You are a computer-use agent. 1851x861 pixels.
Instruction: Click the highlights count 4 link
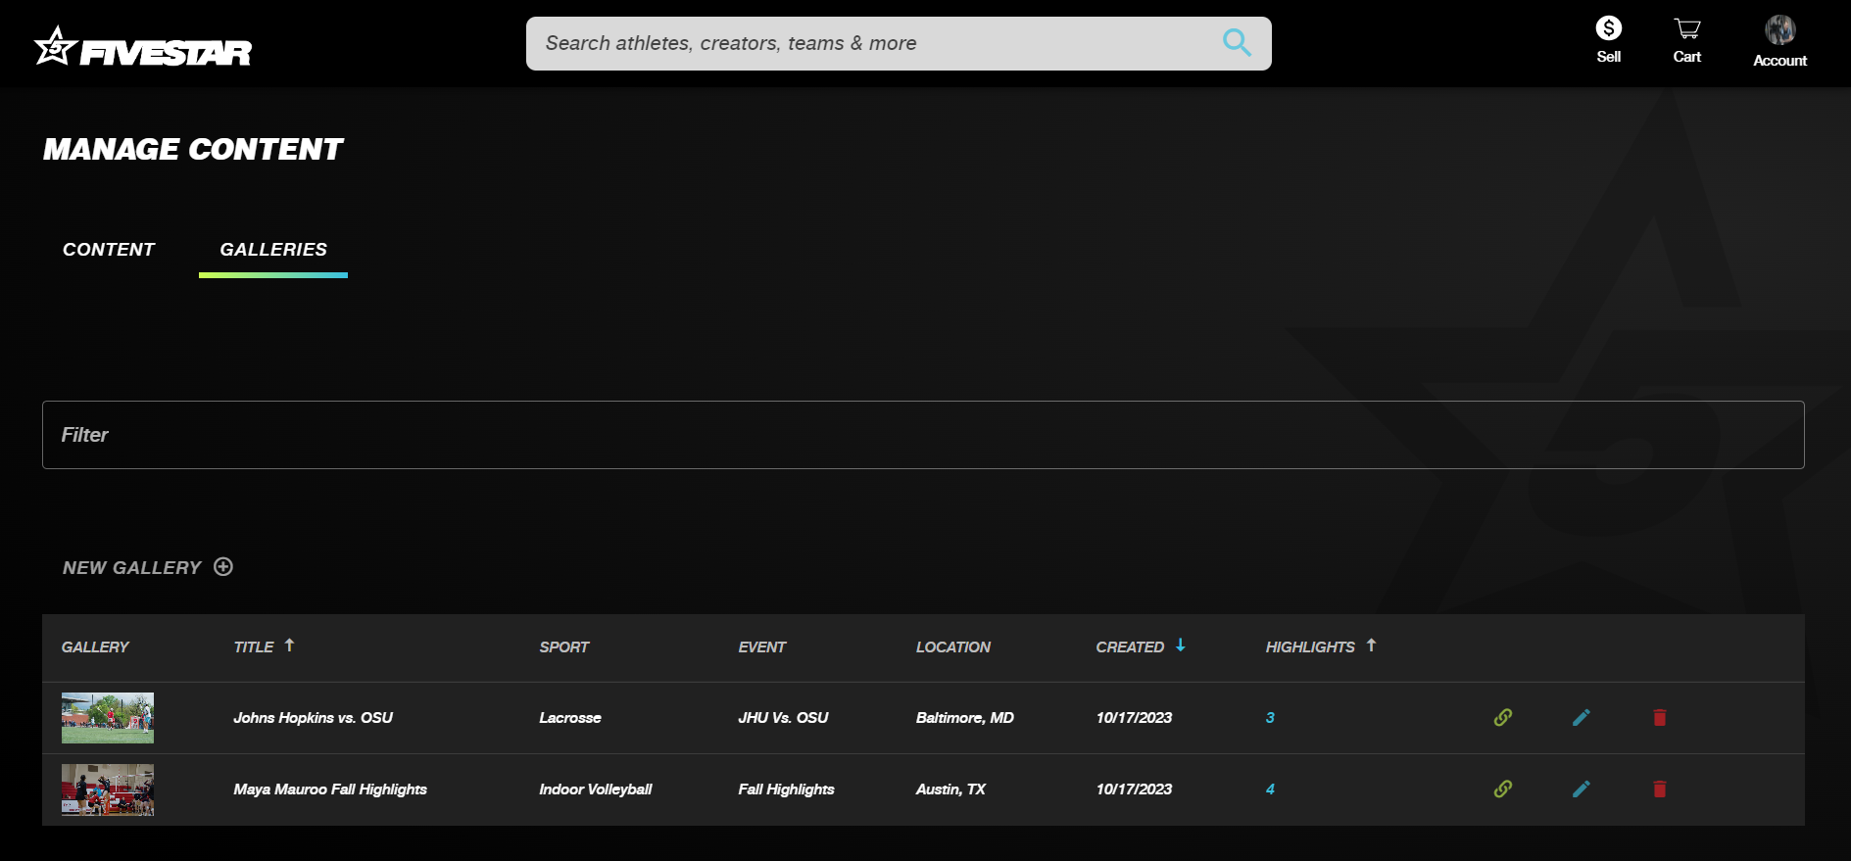(x=1270, y=789)
